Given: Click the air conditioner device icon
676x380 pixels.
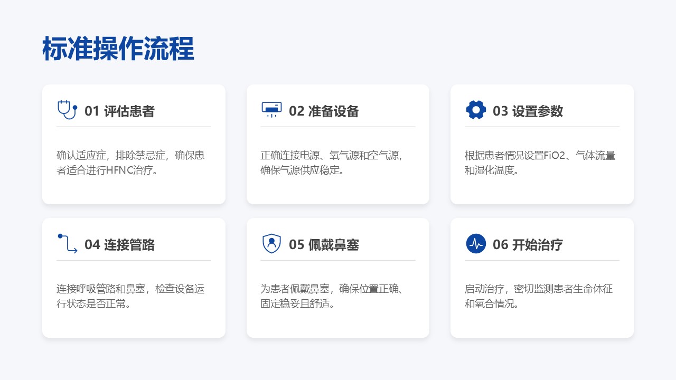Looking at the screenshot, I should point(271,109).
